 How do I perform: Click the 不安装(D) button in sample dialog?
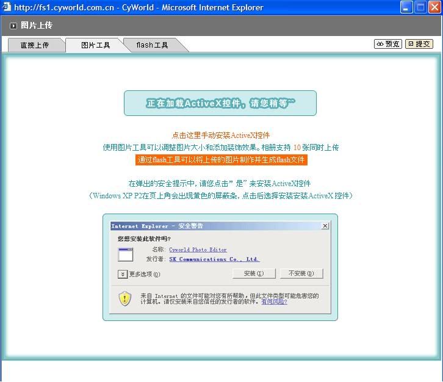301,273
